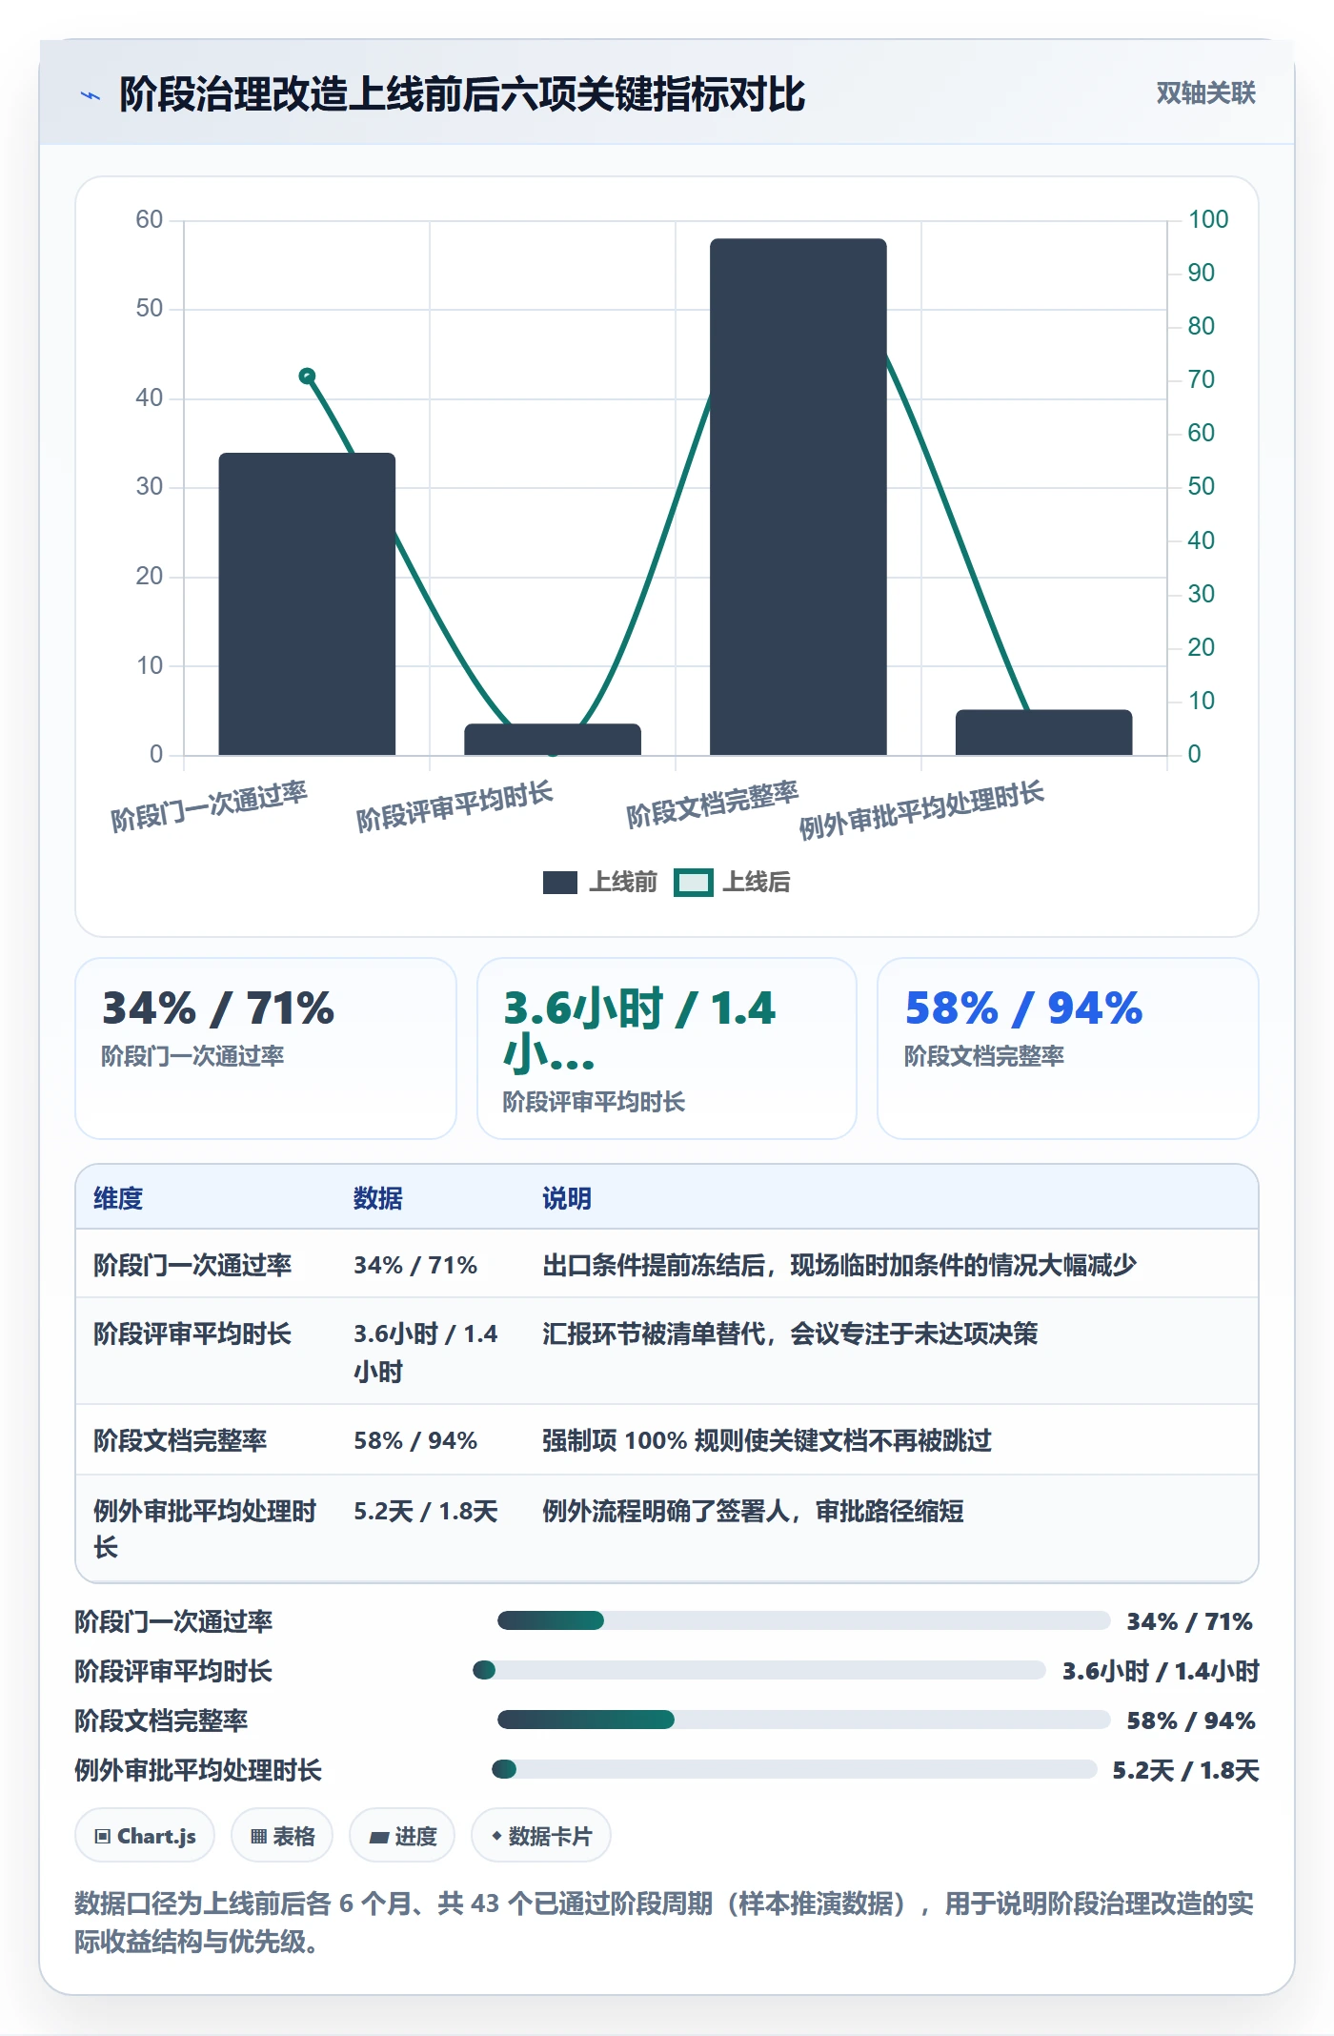Click x-axis label 例外审批平均处理时长

pyautogui.click(x=921, y=810)
